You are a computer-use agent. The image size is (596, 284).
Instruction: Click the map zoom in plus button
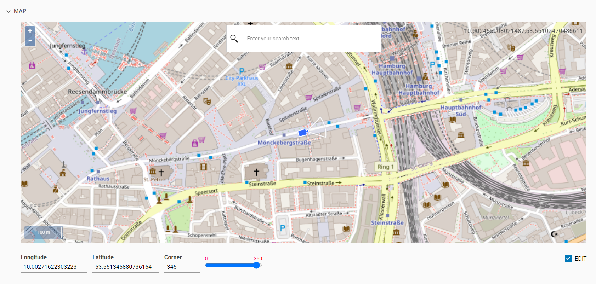[x=30, y=31]
